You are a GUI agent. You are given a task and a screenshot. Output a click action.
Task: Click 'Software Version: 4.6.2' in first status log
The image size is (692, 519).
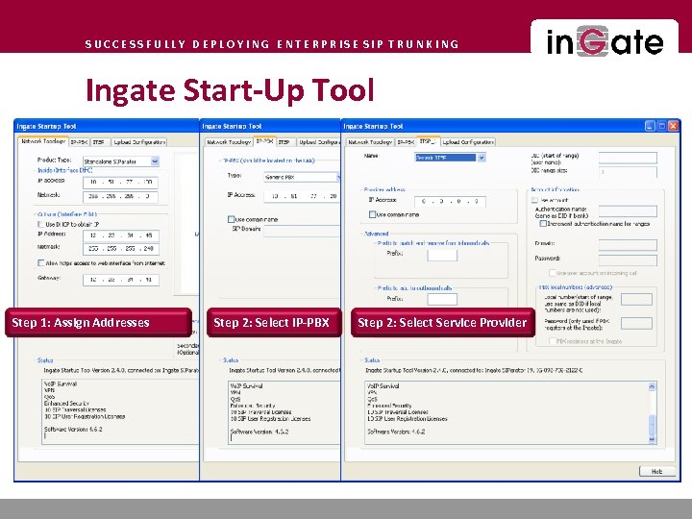(73, 429)
